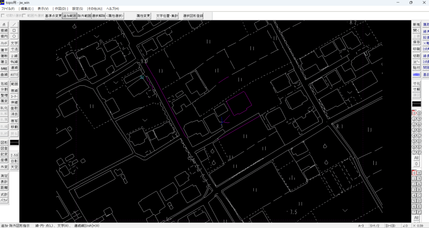Toggle circled layer A button
429x228 pixels.
[x=419, y=124]
